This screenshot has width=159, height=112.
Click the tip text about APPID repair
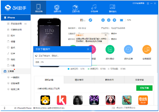(x=91, y=40)
